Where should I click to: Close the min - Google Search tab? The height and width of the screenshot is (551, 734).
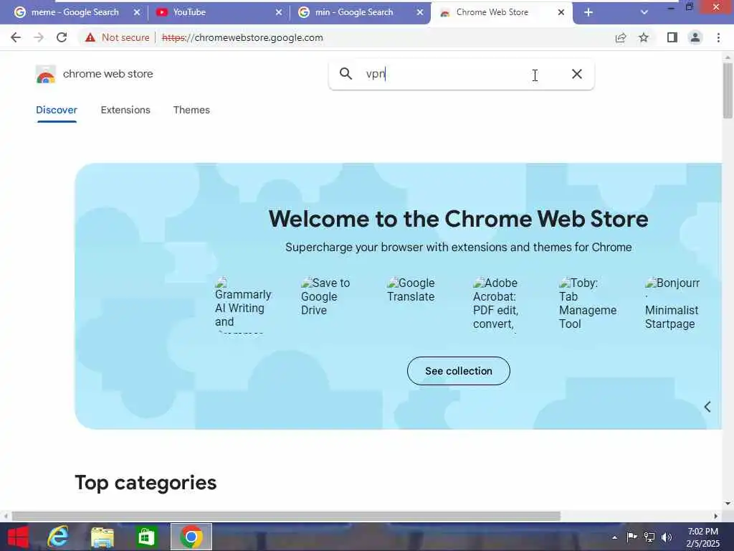tap(420, 12)
